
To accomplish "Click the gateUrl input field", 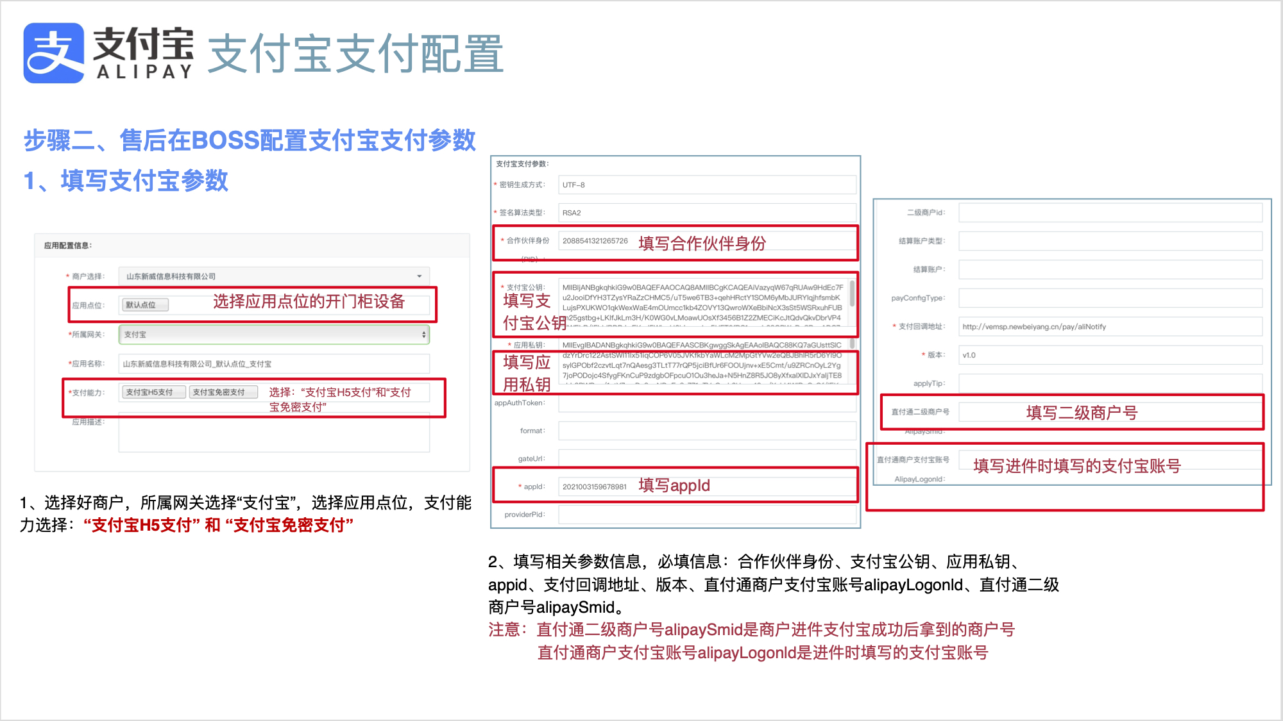I will coord(707,459).
